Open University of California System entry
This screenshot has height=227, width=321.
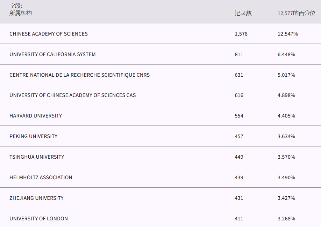click(x=52, y=54)
